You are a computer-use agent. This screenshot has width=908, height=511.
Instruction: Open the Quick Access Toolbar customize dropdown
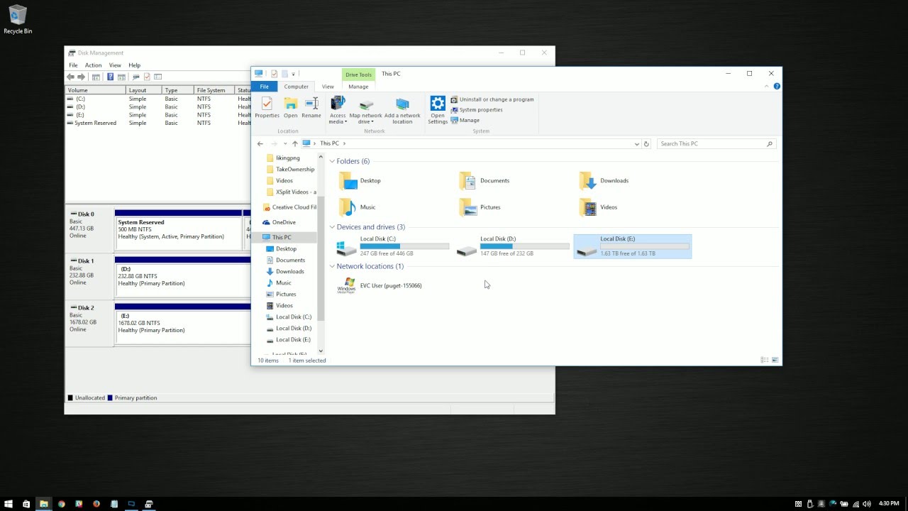293,74
